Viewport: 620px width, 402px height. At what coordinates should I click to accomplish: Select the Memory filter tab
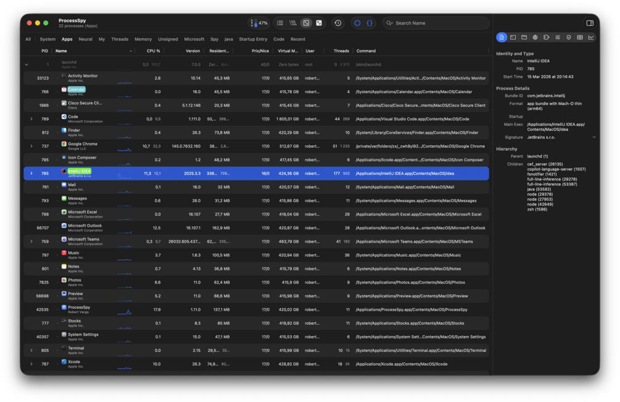pyautogui.click(x=143, y=39)
